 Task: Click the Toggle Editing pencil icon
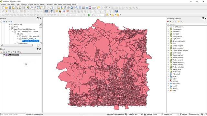pos(6,12)
